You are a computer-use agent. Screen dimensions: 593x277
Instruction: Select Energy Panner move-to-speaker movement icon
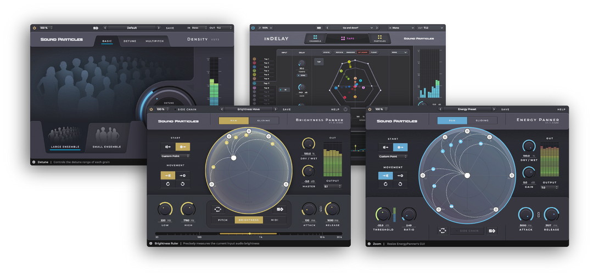tap(385, 176)
